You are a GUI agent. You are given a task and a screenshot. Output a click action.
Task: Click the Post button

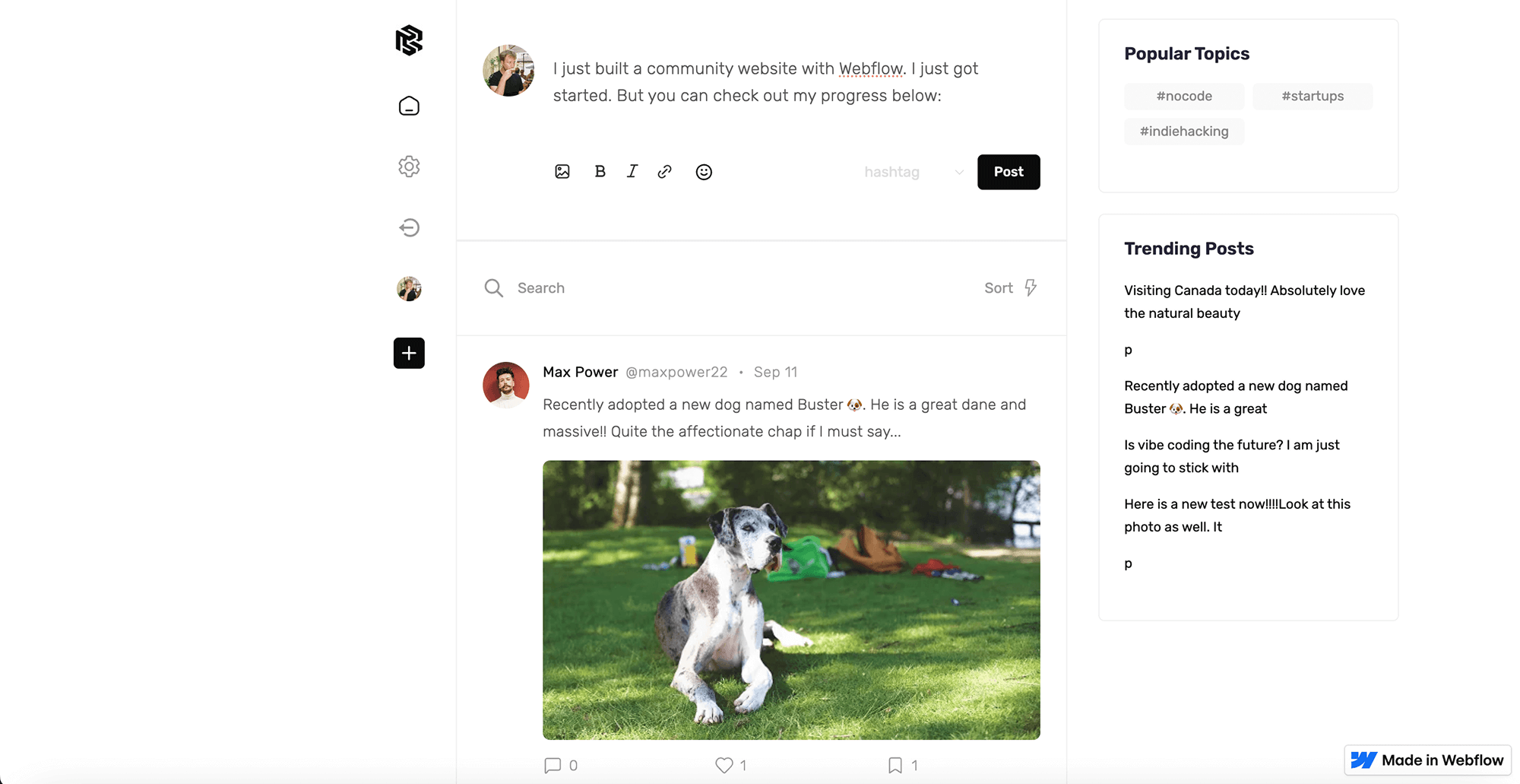(x=1009, y=172)
